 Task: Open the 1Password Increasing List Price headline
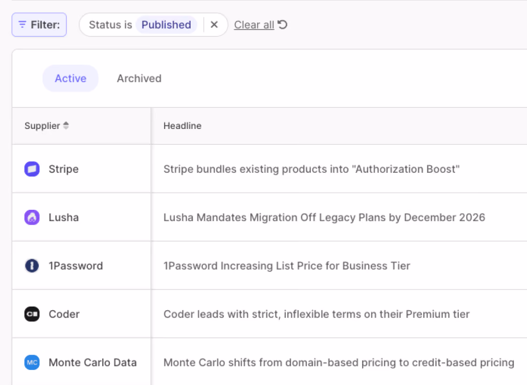point(287,266)
